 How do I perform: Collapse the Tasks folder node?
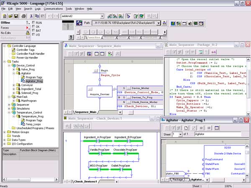[5, 61]
